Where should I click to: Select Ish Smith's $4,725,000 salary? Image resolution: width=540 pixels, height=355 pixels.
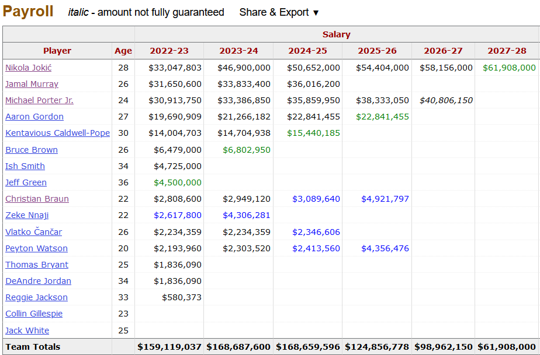[178, 166]
